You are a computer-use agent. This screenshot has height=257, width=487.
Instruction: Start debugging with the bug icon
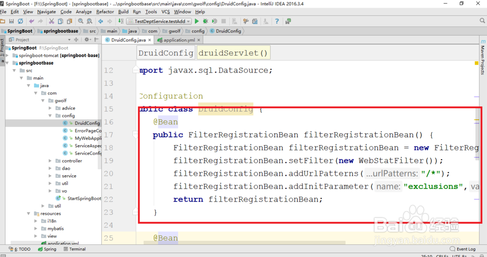[x=206, y=21]
